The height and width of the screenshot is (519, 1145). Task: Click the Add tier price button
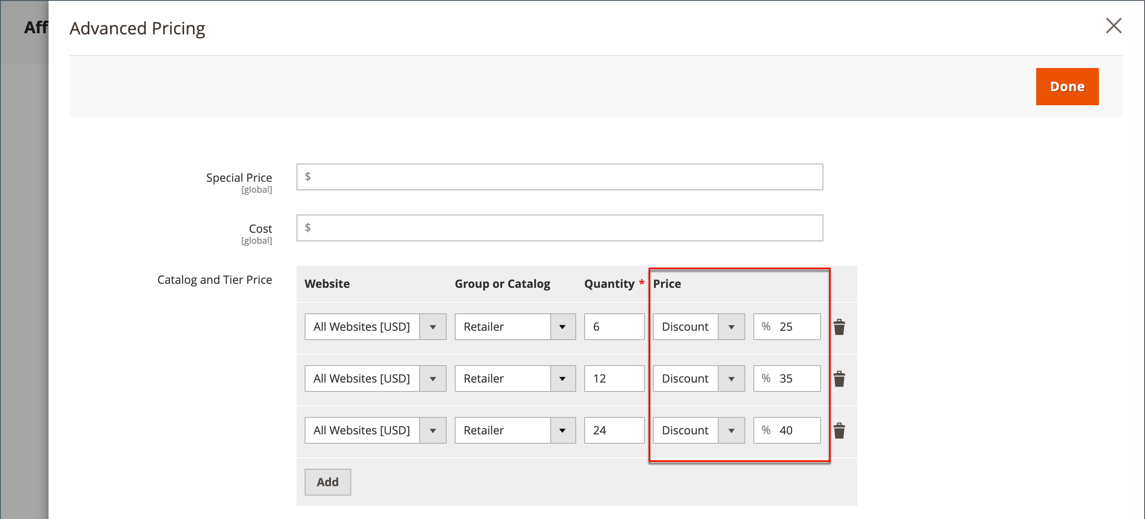click(328, 482)
